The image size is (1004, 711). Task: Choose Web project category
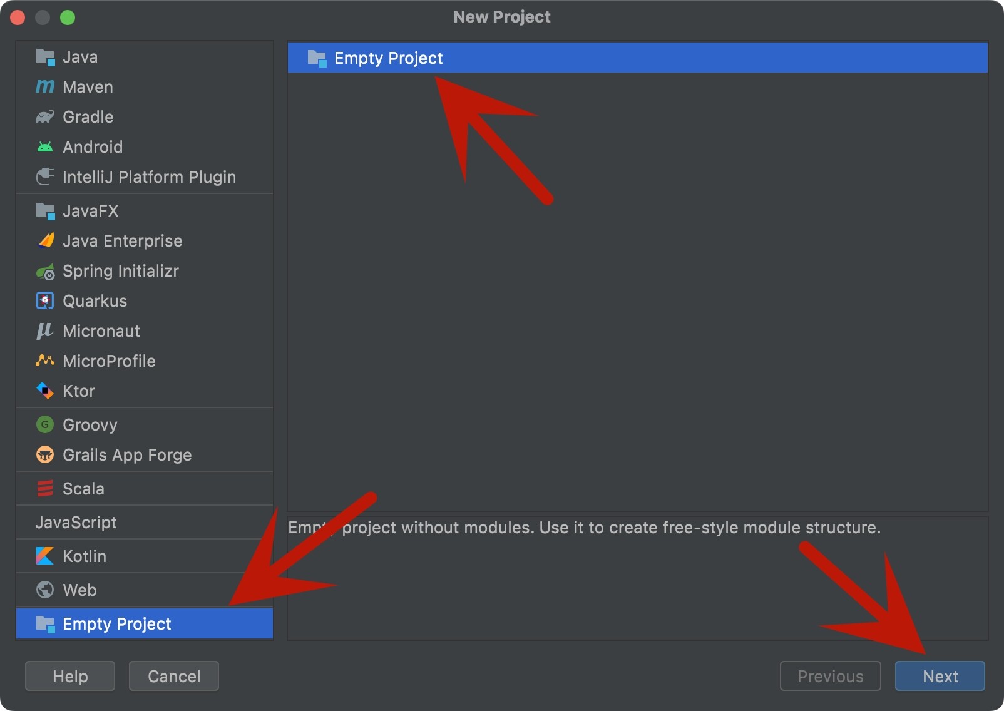click(x=79, y=590)
